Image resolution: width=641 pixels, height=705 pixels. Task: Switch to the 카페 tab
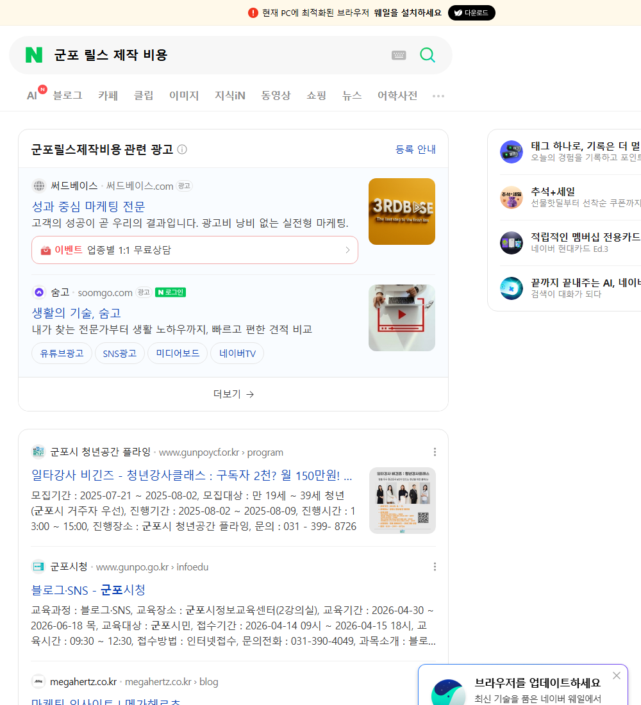click(x=108, y=95)
